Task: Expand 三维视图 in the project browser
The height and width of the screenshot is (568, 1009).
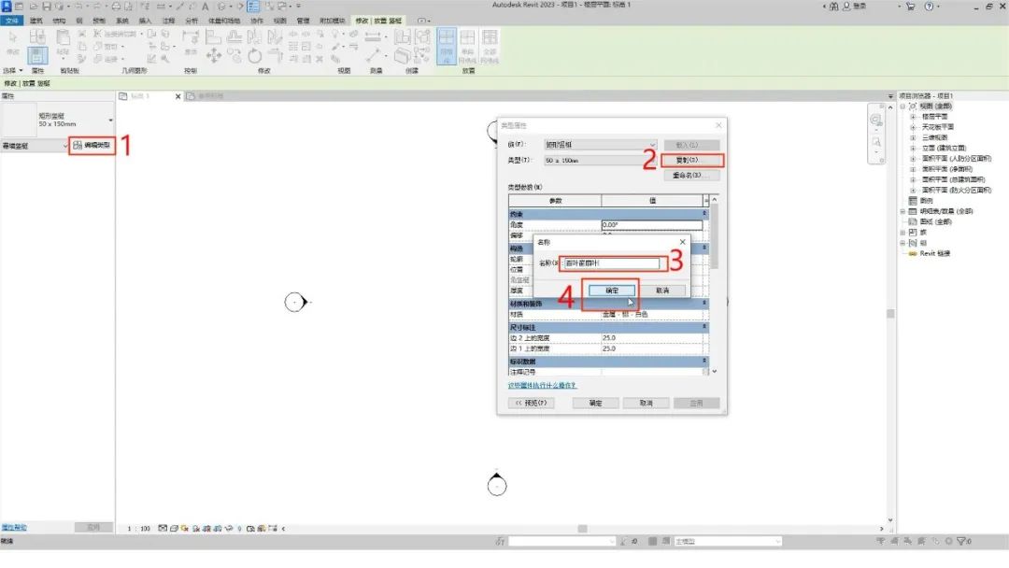Action: (x=913, y=137)
